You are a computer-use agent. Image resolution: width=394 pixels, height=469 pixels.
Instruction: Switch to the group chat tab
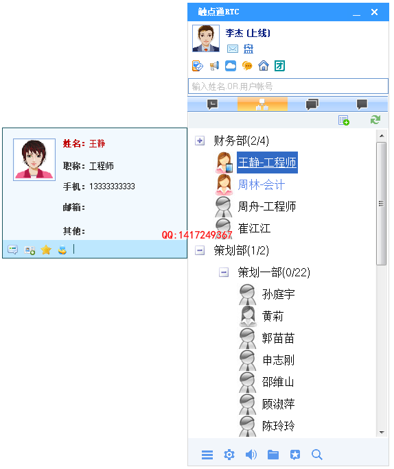312,104
